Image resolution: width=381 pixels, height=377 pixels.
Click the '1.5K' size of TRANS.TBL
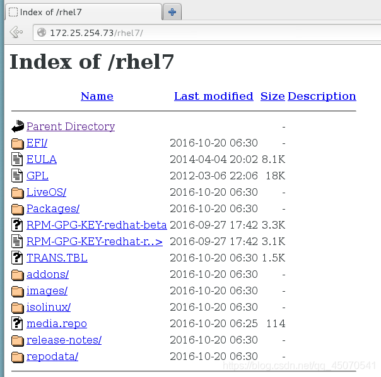(x=273, y=258)
